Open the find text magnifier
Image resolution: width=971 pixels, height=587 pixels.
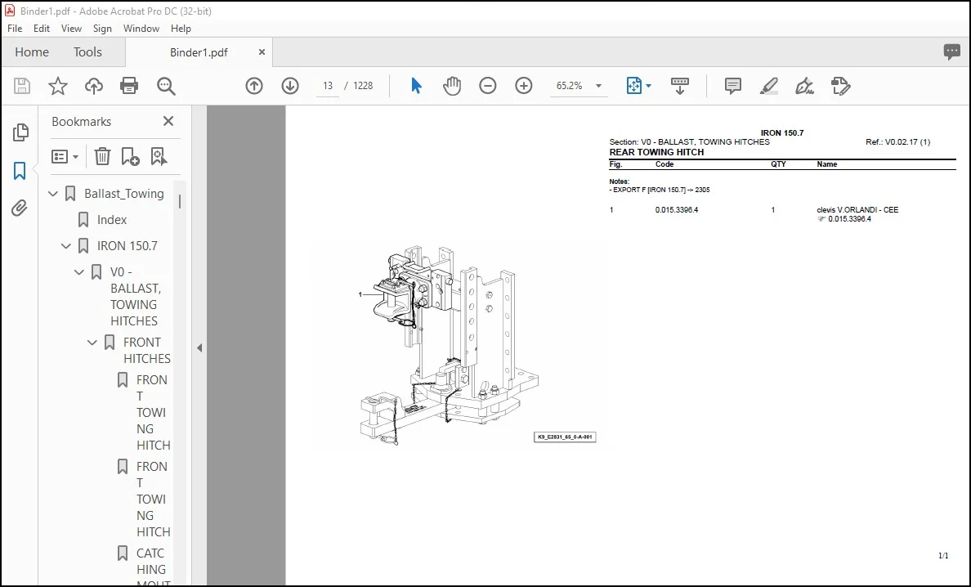[x=166, y=86]
